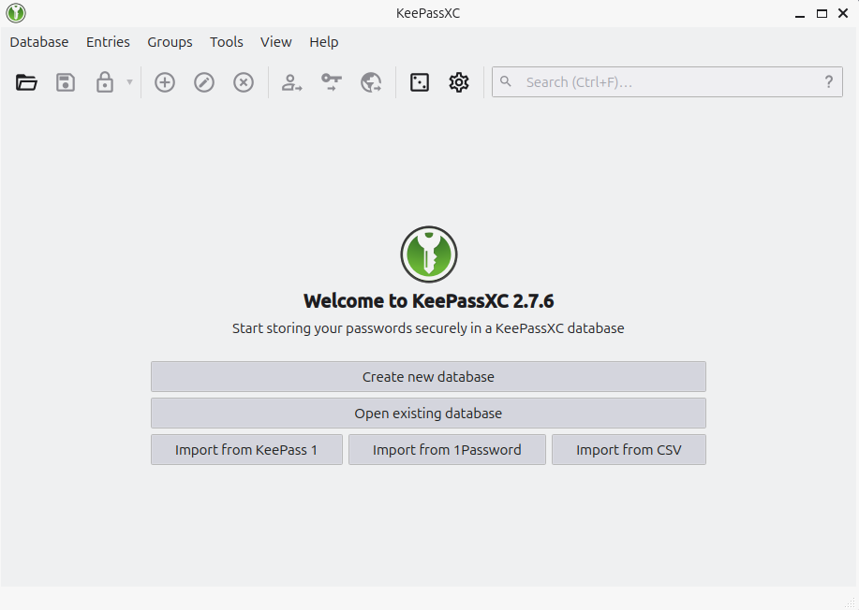Click Import from 1Password

pyautogui.click(x=447, y=449)
